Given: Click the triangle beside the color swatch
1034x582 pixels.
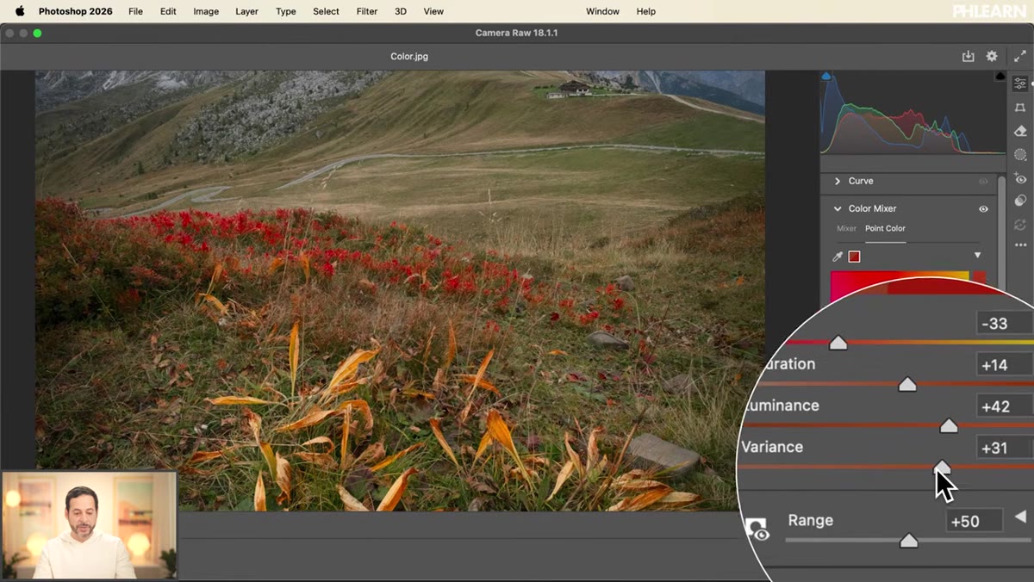Looking at the screenshot, I should [977, 256].
